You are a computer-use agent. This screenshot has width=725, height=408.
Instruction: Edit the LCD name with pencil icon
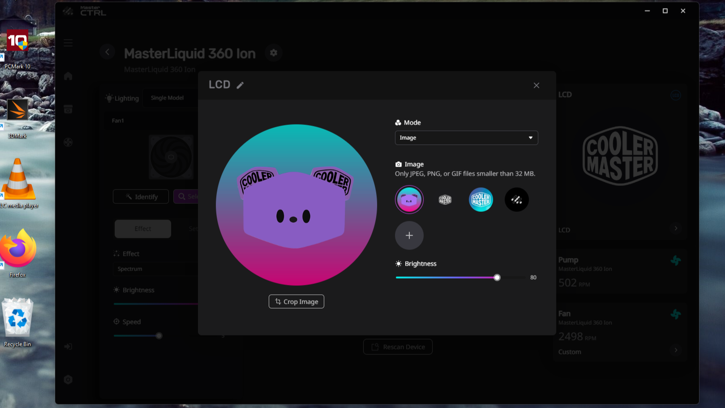click(240, 85)
